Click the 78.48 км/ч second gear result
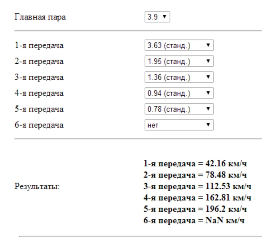 195,175
